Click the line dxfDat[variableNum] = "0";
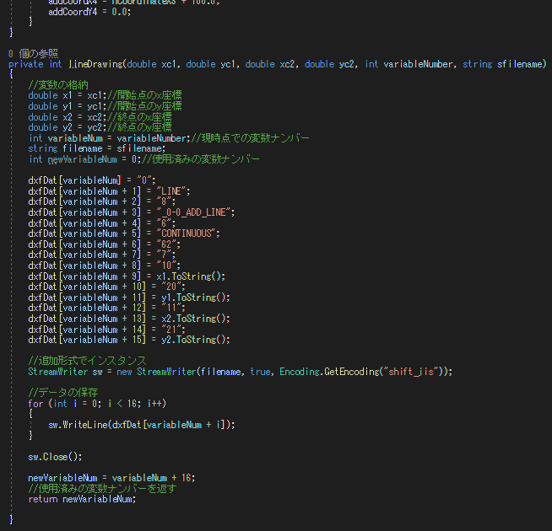Image resolution: width=552 pixels, height=531 pixels. (92, 180)
